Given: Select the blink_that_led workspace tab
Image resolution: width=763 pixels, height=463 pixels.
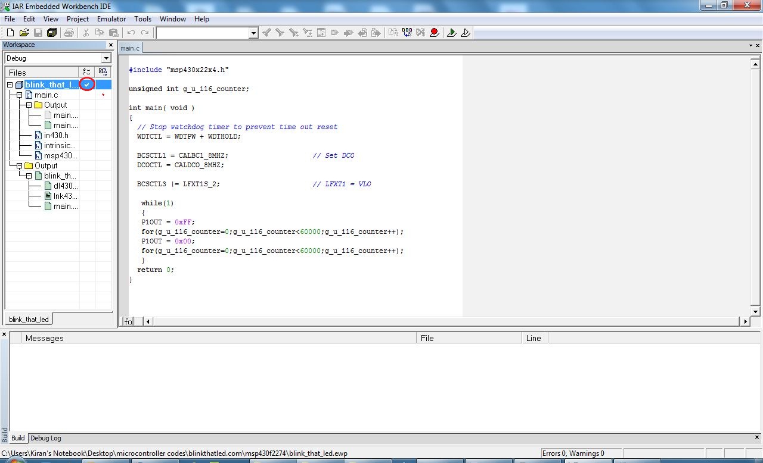Looking at the screenshot, I should click(29, 320).
